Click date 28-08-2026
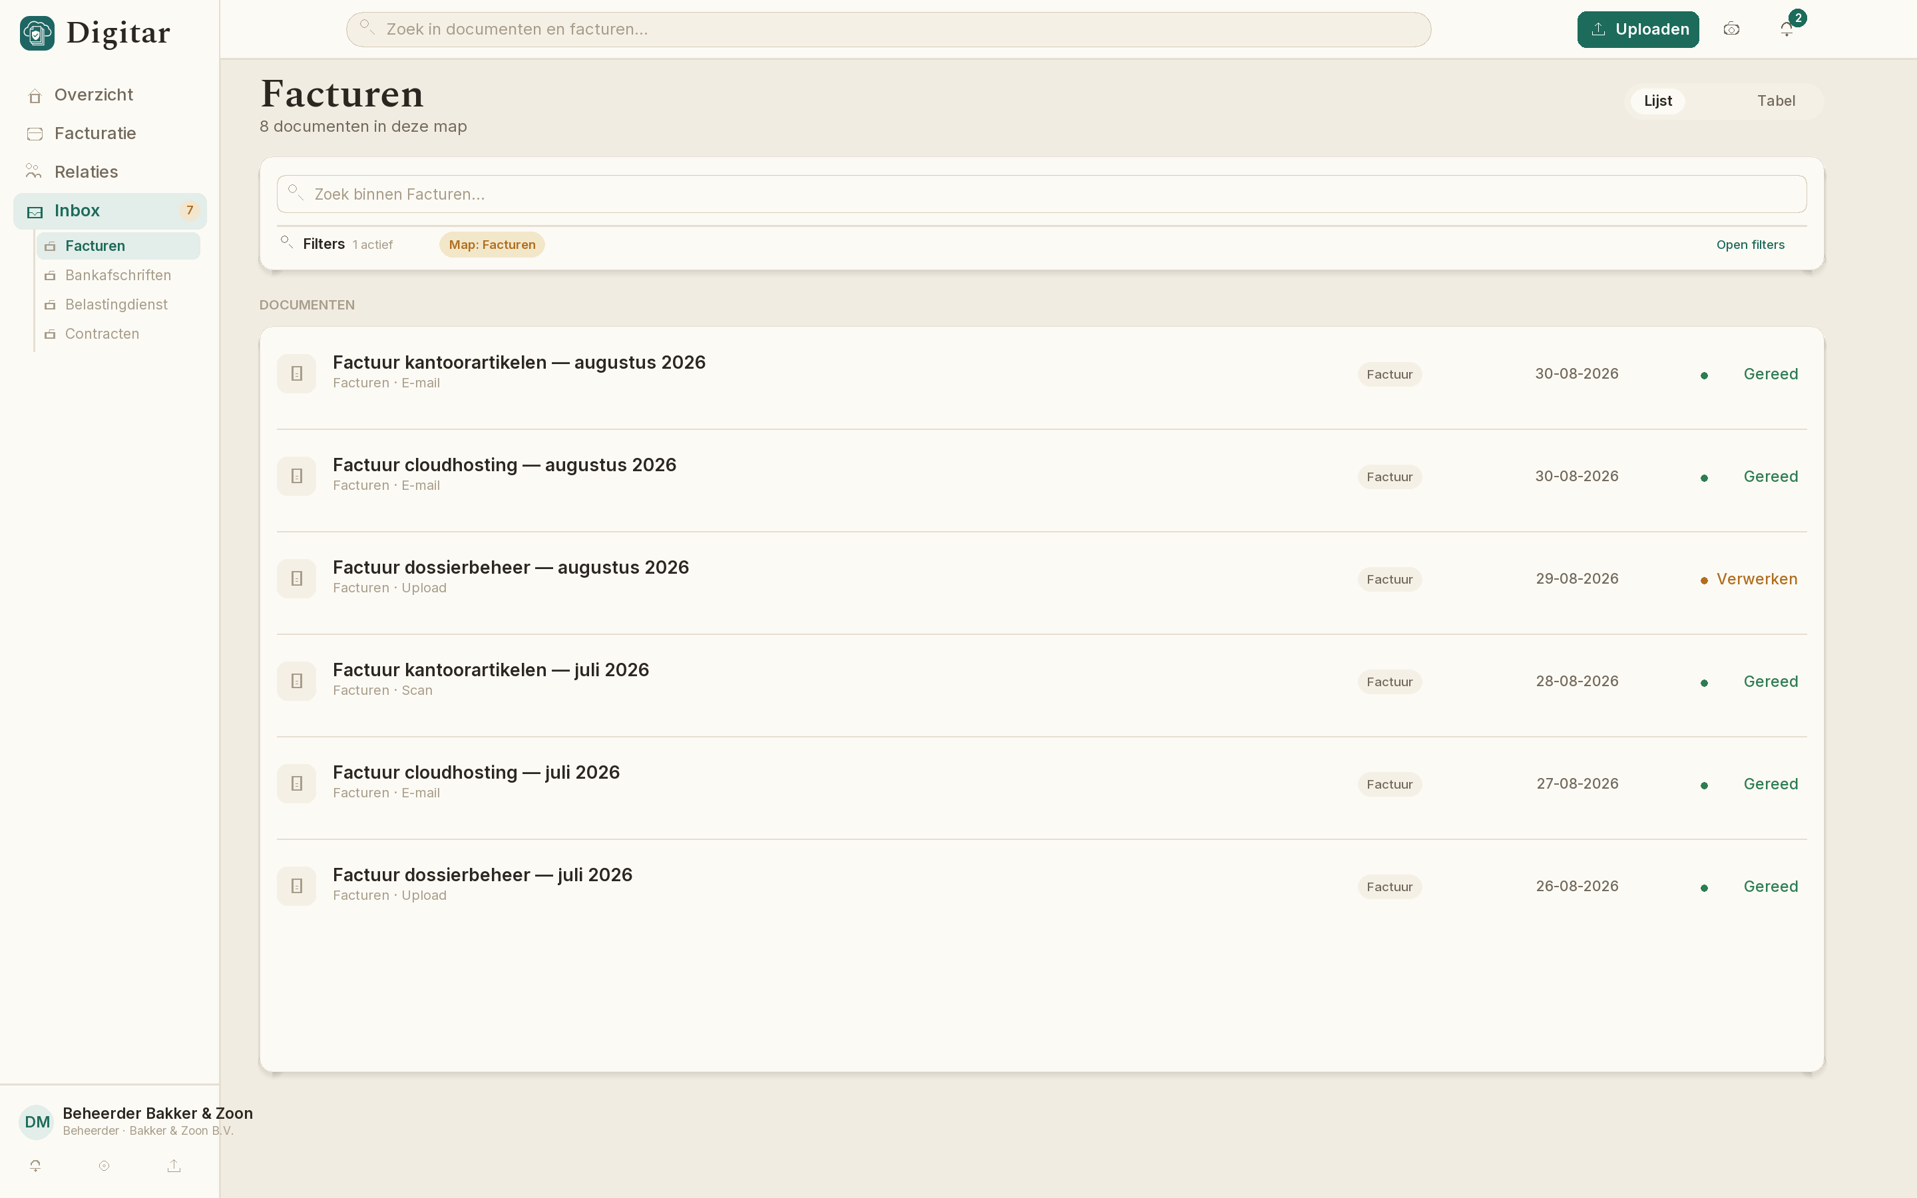1917x1198 pixels. [x=1576, y=682]
